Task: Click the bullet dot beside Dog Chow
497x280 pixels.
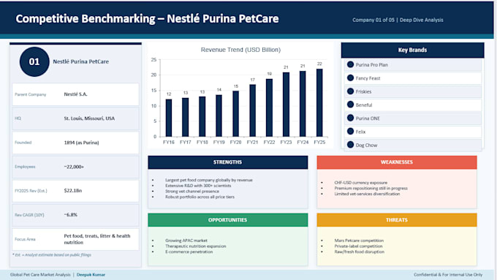Action: coord(350,145)
